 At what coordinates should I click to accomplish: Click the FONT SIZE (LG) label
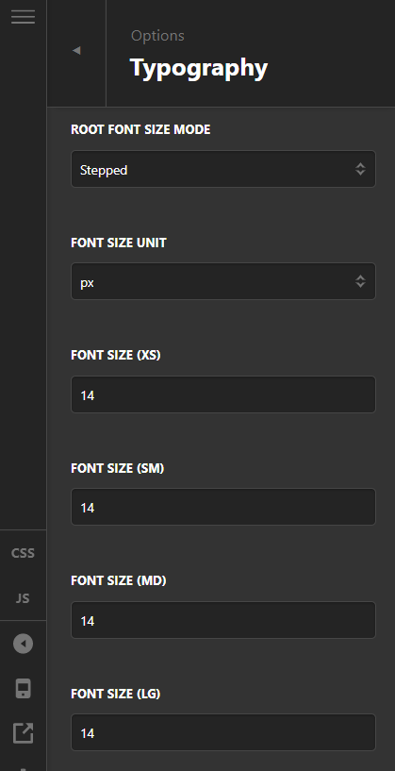[115, 694]
